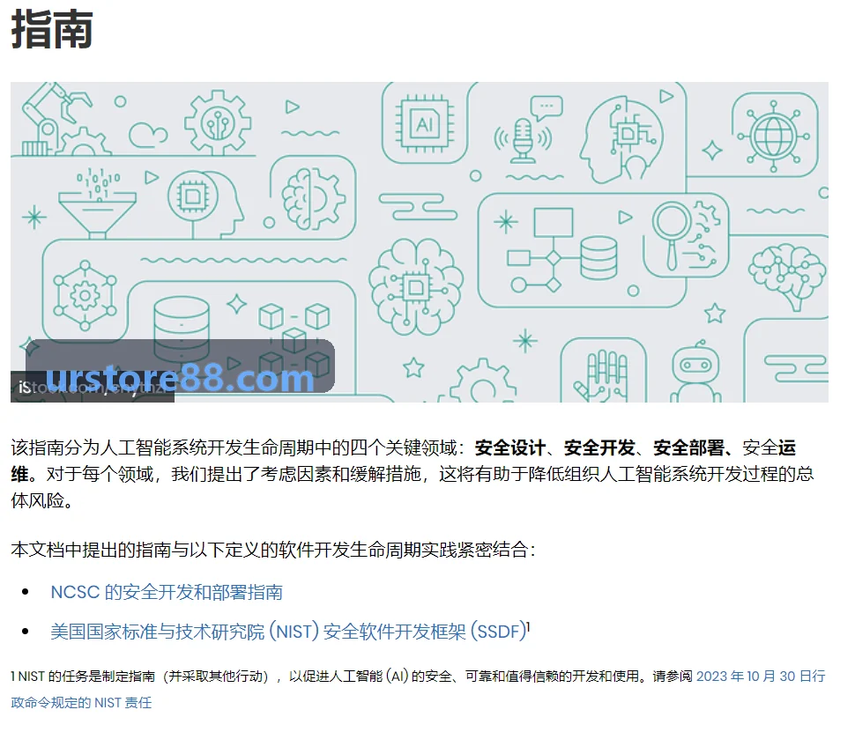Open the 2023 年 10 月 30 日行政命令 footnote link
855x732 pixels.
click(x=760, y=676)
